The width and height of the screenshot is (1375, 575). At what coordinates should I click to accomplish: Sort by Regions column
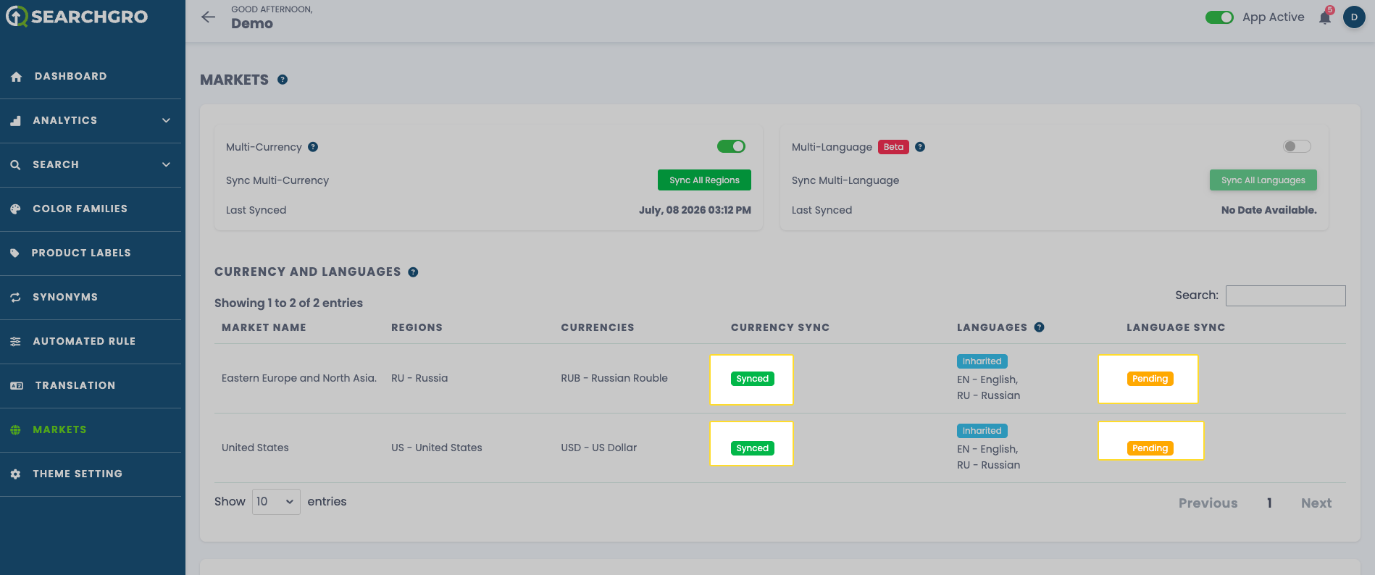[417, 327]
